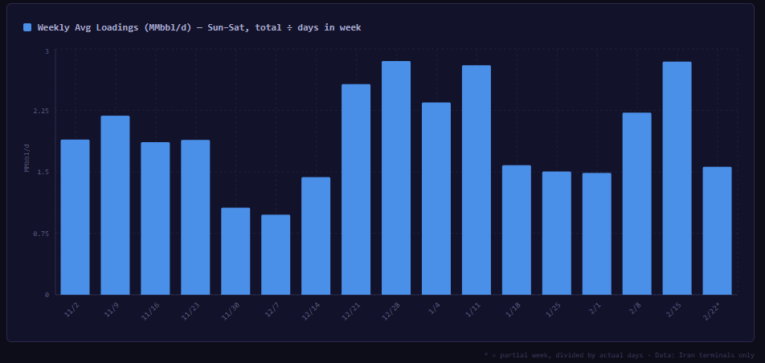Viewport: 765px width, 363px height.
Task: Click the 1/11 bar
Action: click(x=477, y=180)
